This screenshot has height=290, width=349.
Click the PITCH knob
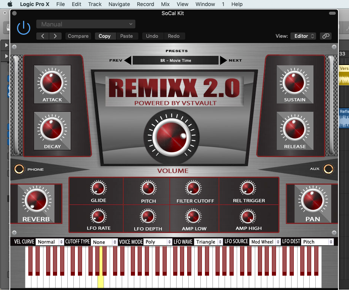148,188
